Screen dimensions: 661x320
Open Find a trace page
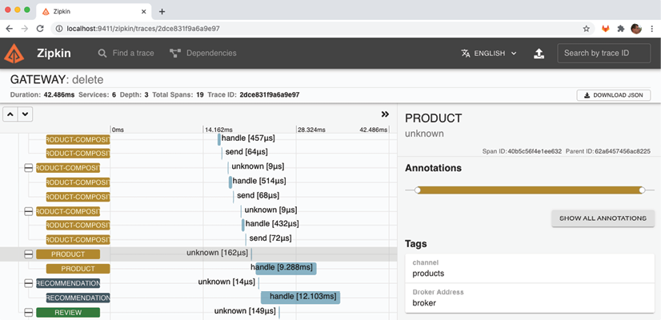(126, 53)
